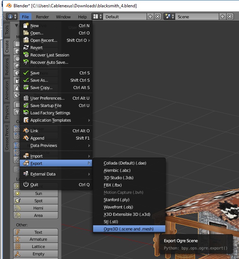Add a Sun lamp

(x=36, y=193)
